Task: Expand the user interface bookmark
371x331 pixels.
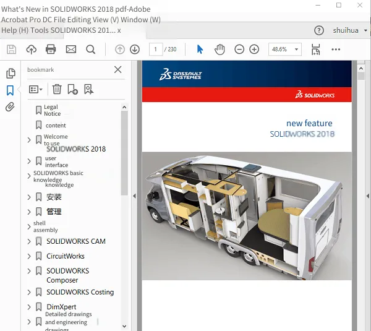Action: pos(29,161)
